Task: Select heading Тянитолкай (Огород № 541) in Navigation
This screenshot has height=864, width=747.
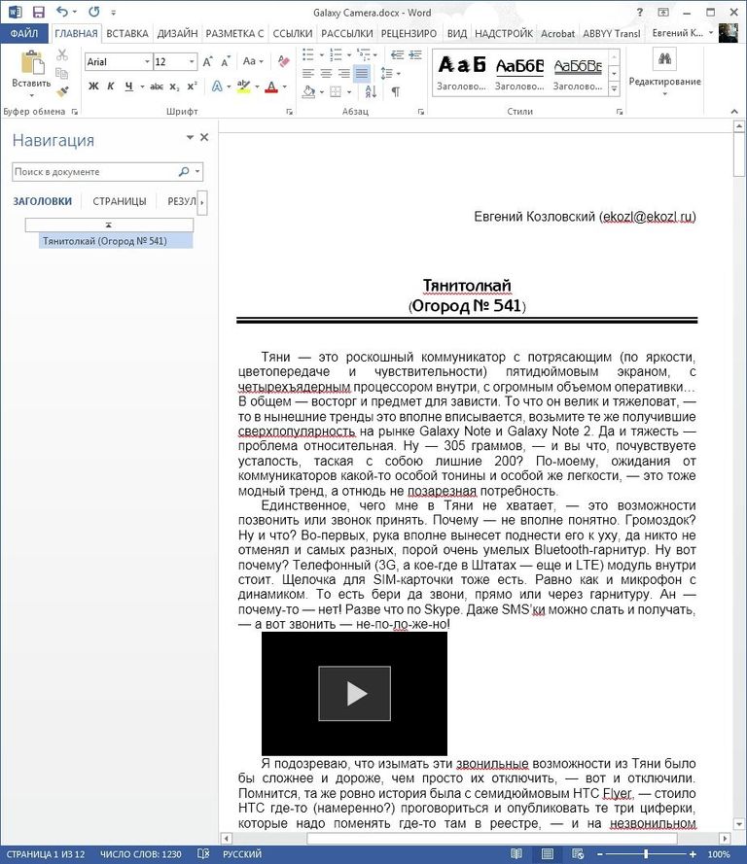Action: pos(116,241)
